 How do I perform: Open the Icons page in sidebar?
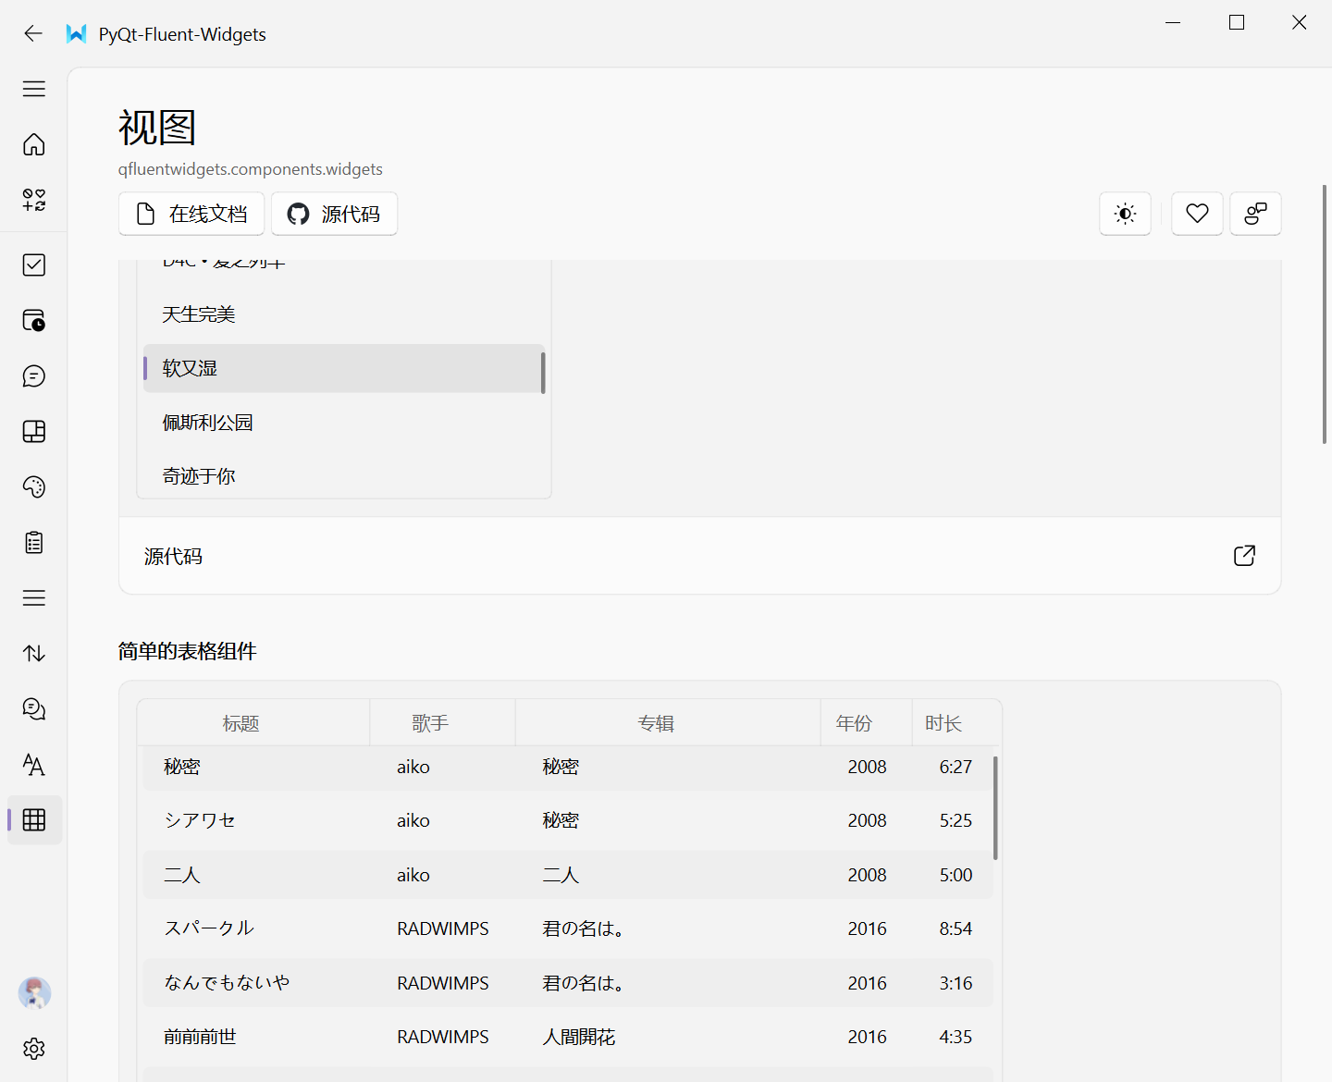[x=34, y=200]
